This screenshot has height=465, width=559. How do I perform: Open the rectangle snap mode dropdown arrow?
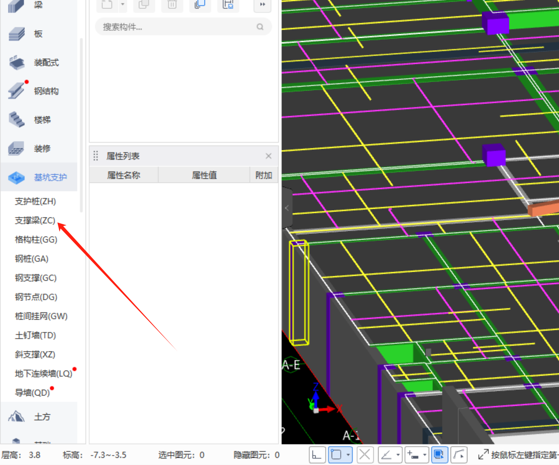click(348, 455)
